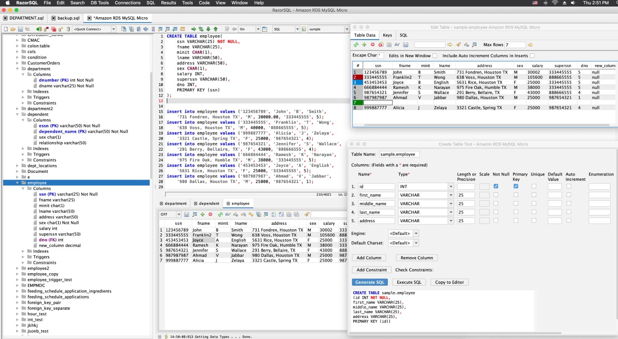This screenshot has width=618, height=339.
Task: Click flashlight icon in query results toolbar
Action: tap(307, 215)
